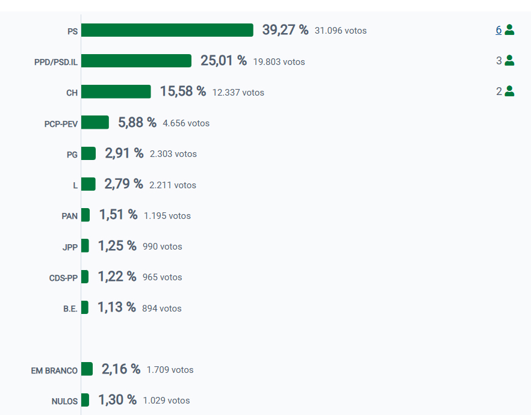This screenshot has width=531, height=415.
Task: Click the person icon in PS row
Action: [x=509, y=29]
